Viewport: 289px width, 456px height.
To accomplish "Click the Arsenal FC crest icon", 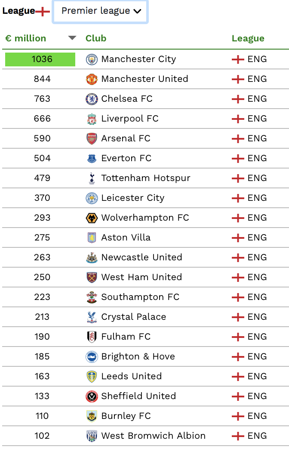I will coord(92,138).
